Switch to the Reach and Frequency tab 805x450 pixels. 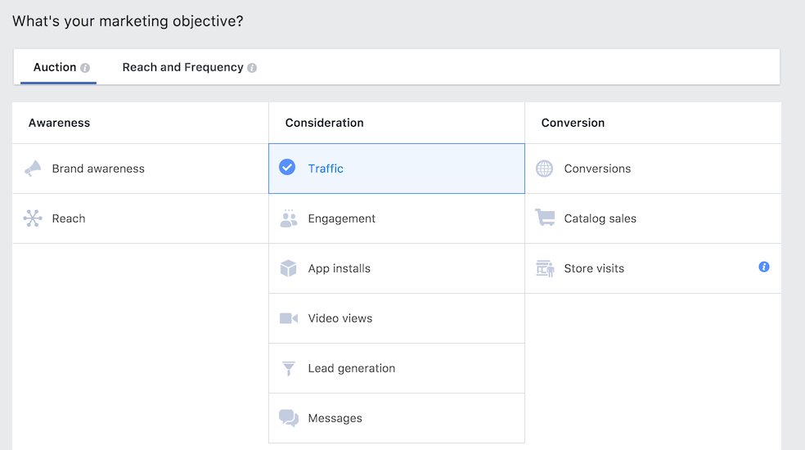pyautogui.click(x=182, y=67)
